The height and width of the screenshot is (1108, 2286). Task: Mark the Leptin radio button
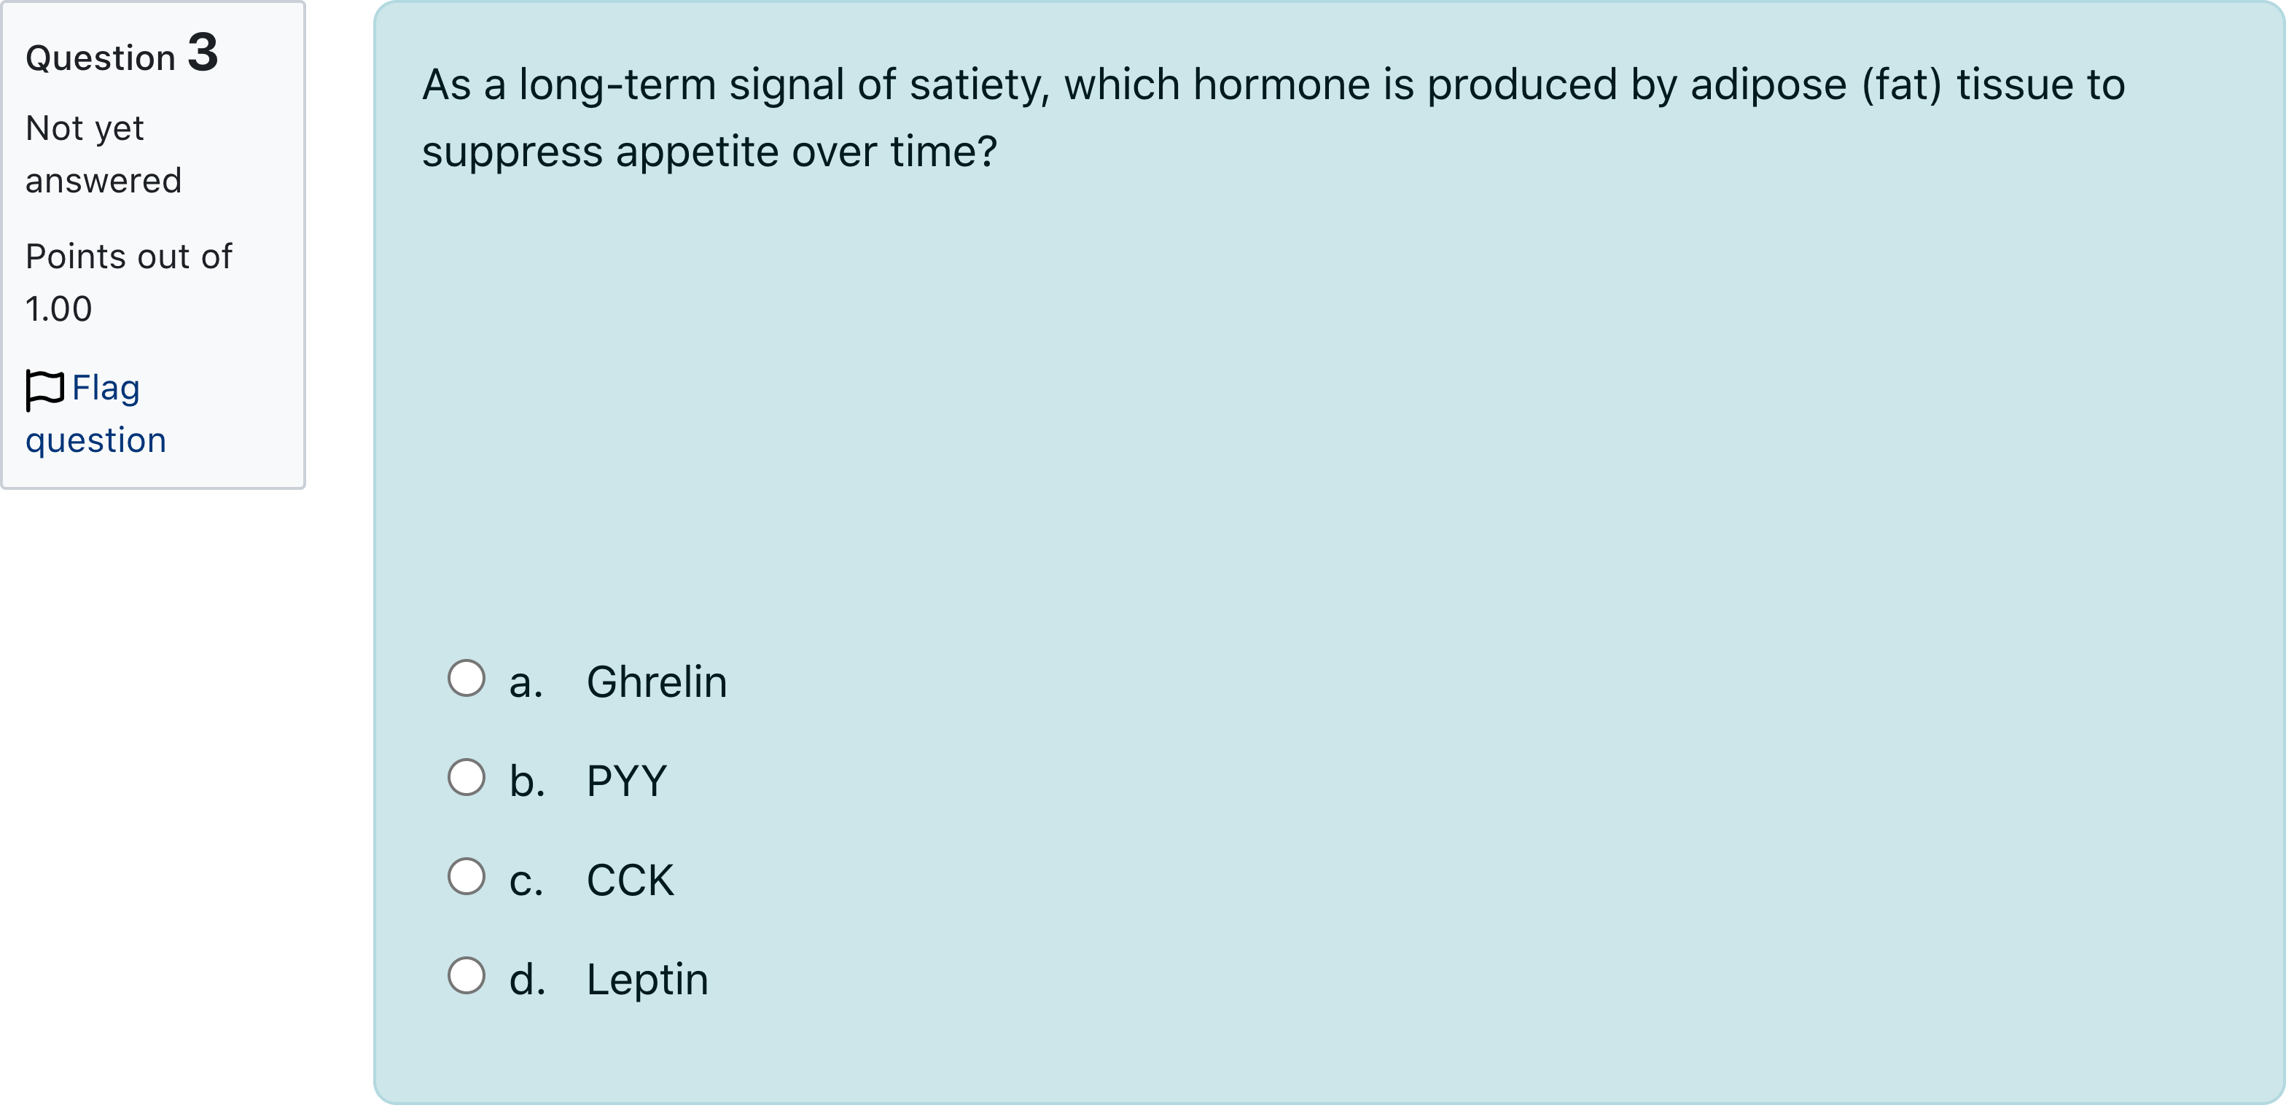(x=466, y=977)
